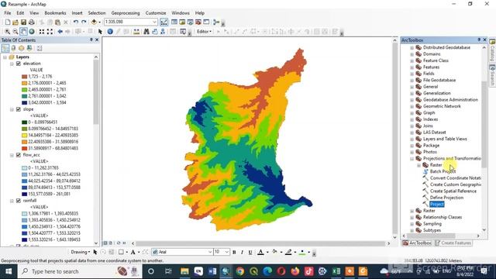Click List By Selection icon in Table Of Contents
This screenshot has width=496, height=279.
point(29,48)
